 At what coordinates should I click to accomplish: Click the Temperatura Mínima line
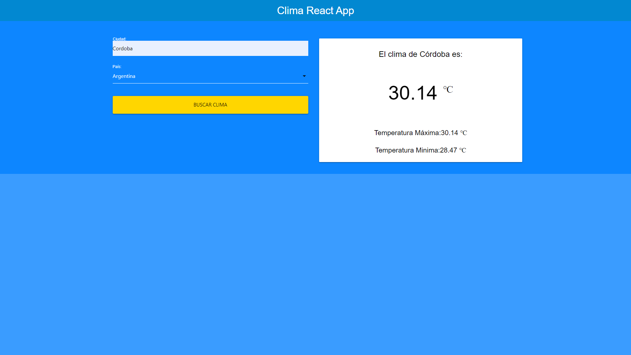click(x=420, y=150)
